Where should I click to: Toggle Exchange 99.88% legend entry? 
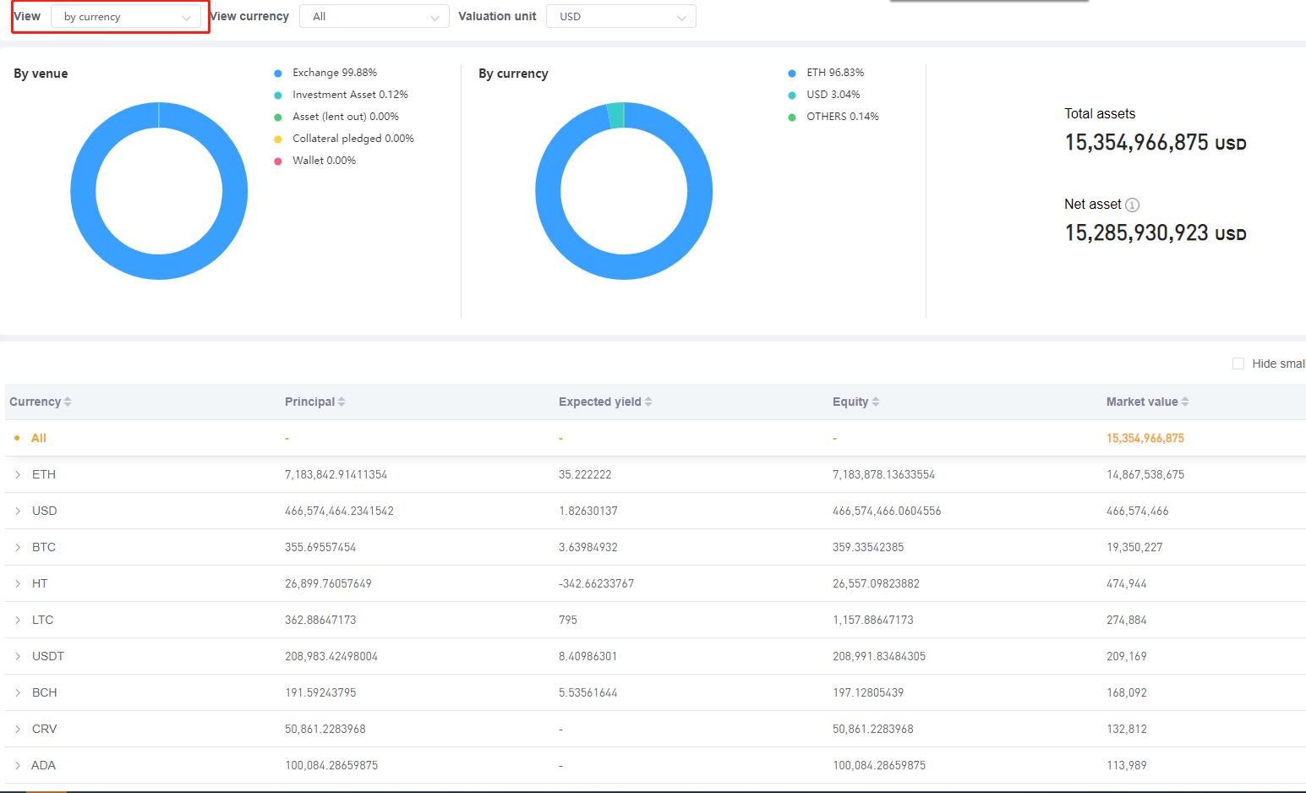click(325, 73)
